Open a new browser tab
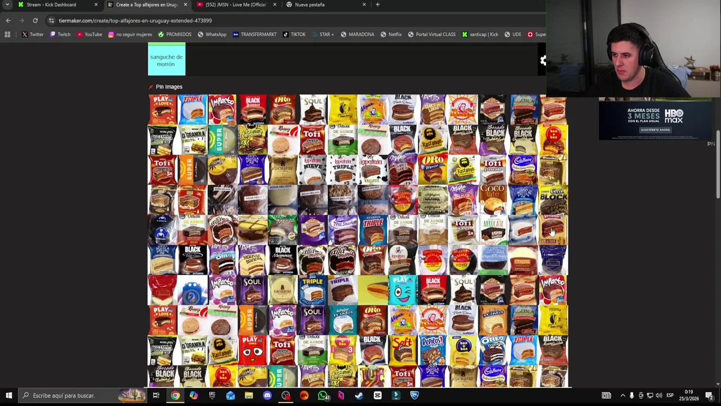Viewport: 721px width, 406px height. (377, 5)
